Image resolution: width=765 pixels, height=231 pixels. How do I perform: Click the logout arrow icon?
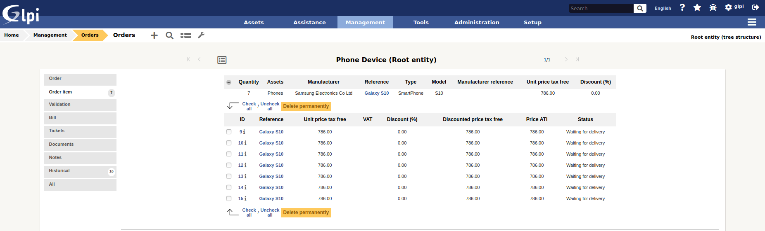click(x=755, y=7)
